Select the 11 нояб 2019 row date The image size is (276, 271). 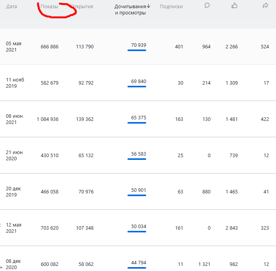(15, 83)
